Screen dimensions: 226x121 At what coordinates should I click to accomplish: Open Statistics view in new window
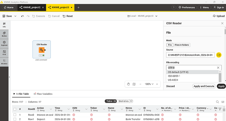tap(131, 101)
